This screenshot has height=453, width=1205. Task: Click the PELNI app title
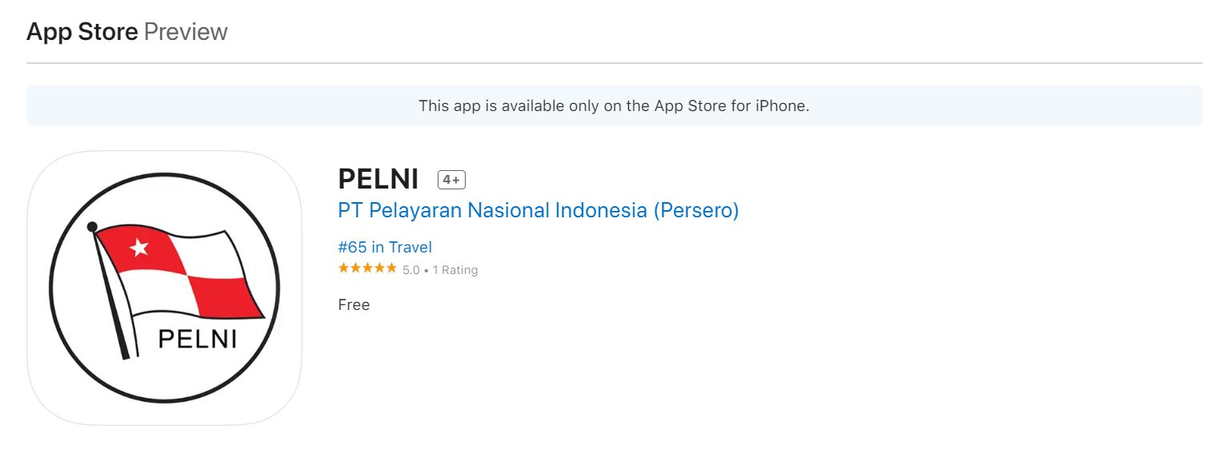pyautogui.click(x=378, y=180)
